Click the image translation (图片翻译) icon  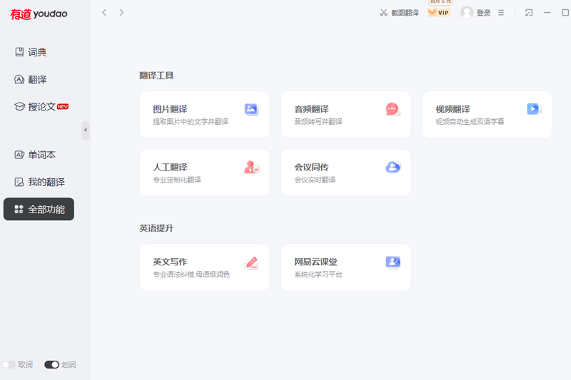pyautogui.click(x=251, y=109)
